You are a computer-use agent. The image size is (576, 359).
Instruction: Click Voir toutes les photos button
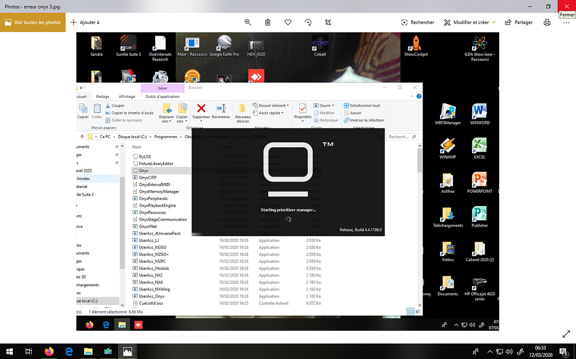(x=33, y=22)
